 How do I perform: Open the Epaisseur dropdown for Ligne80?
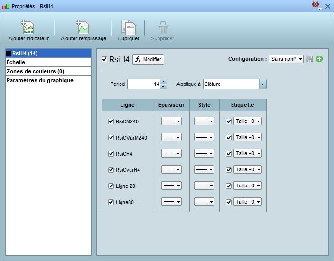click(x=171, y=202)
